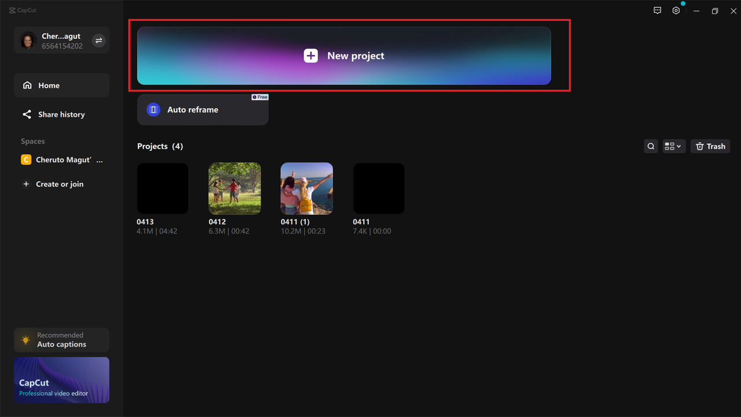This screenshot has width=741, height=417.
Task: Select the Auto reframe tool
Action: click(202, 109)
